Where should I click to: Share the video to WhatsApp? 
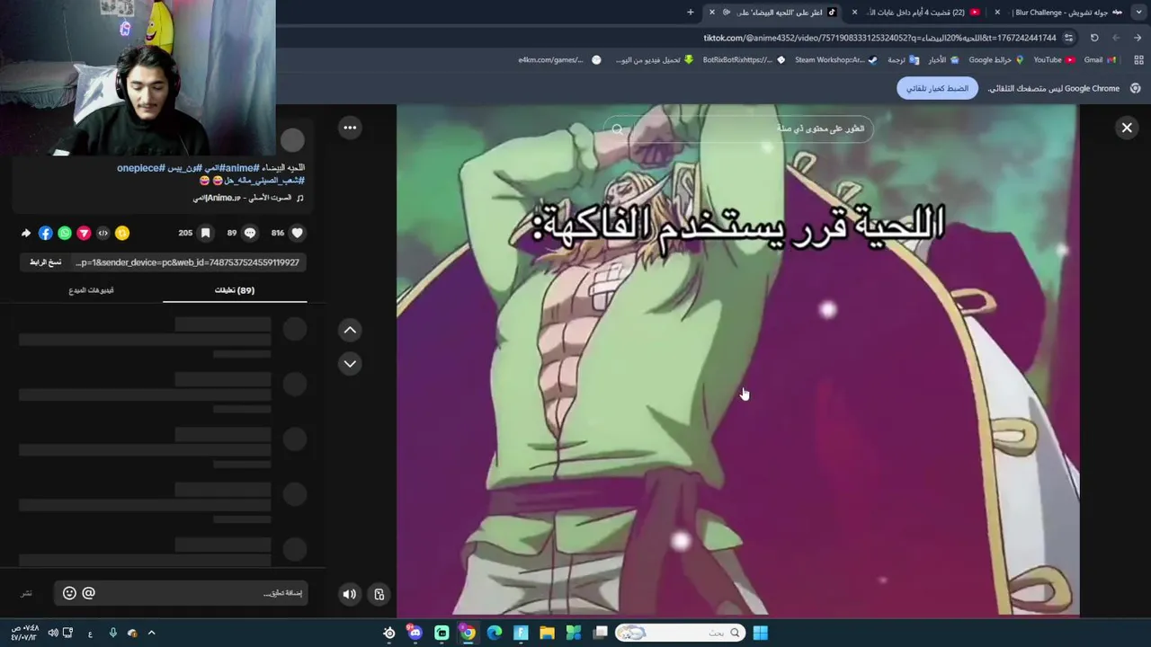pyautogui.click(x=65, y=233)
